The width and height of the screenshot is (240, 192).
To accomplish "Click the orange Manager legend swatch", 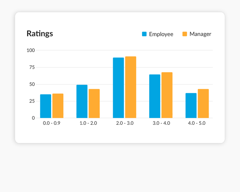I will coord(185,34).
